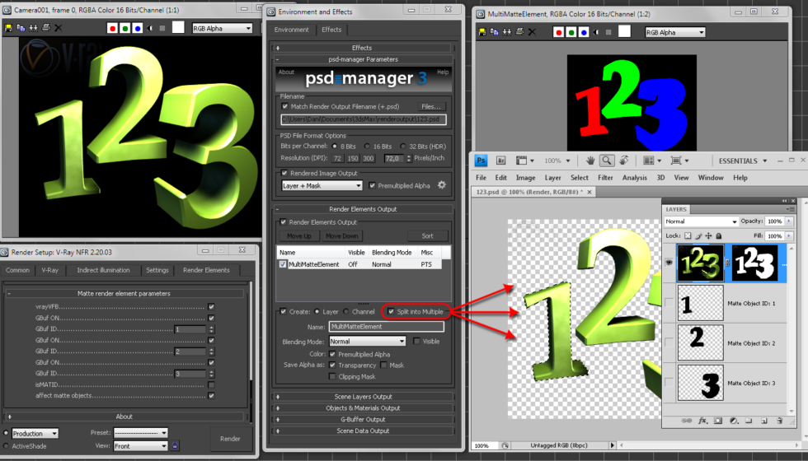
Task: Open RGB Alpha dropdown in MultiMatteElement window
Action: 675,32
